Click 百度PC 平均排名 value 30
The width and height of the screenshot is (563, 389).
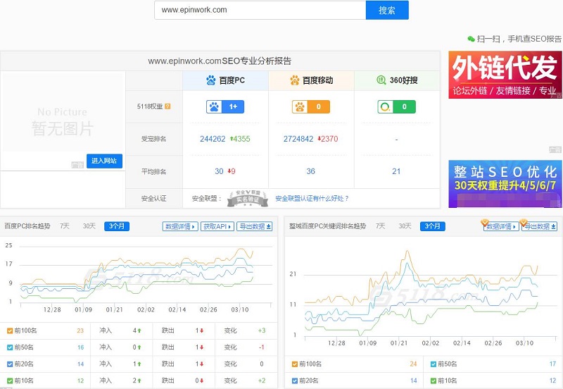[219, 171]
